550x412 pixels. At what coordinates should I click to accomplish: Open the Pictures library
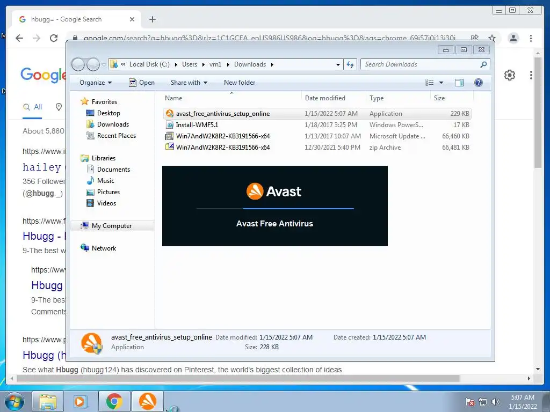click(108, 192)
